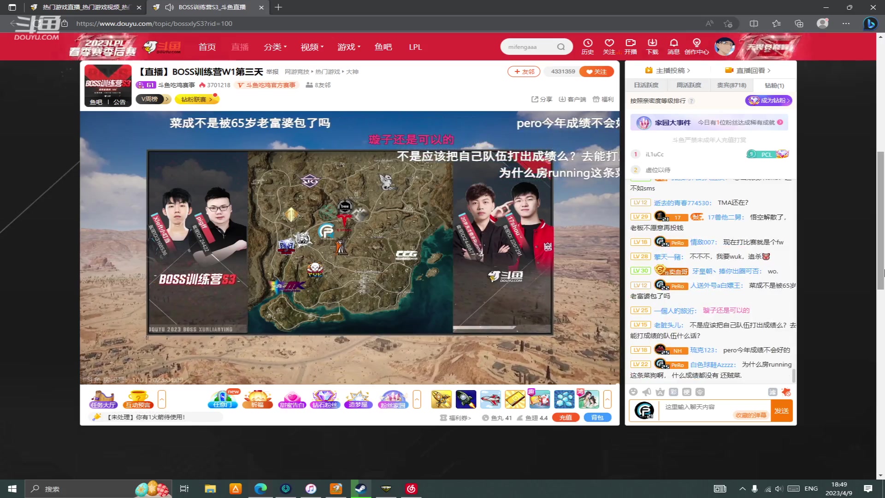Click the 举报 report link
The width and height of the screenshot is (885, 498).
272,72
